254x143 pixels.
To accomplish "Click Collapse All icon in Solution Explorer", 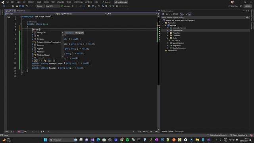I will pyautogui.click(x=175, y=14).
